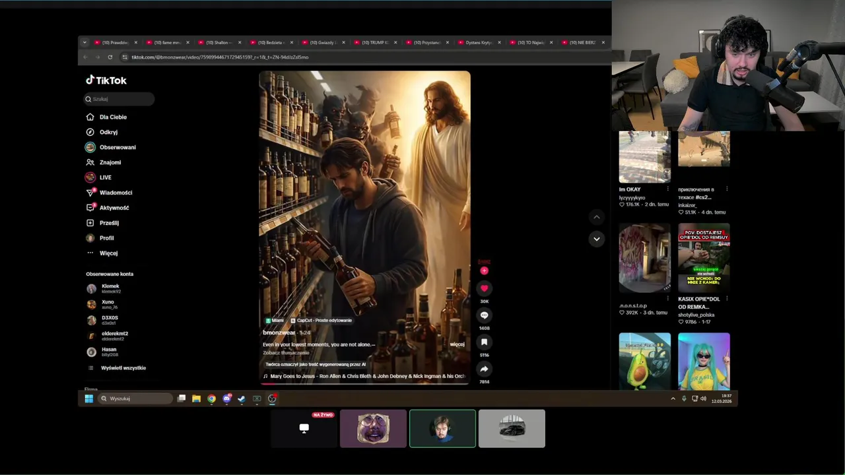Screen dimensions: 845x475
Task: Click the Szukaj search field in TikTok
Action: (119, 99)
